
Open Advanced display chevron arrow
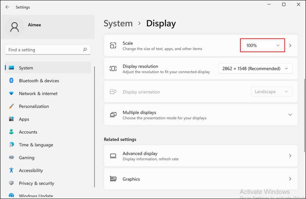(290, 156)
